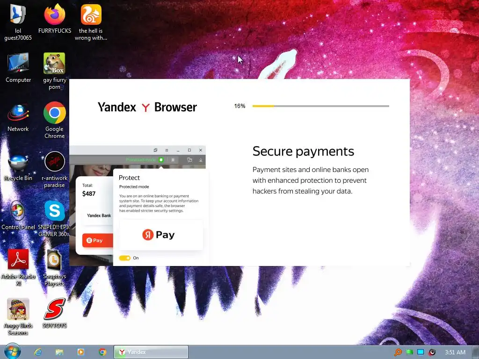Open Windows Explorer from the taskbar
This screenshot has height=359, width=479.
59,352
